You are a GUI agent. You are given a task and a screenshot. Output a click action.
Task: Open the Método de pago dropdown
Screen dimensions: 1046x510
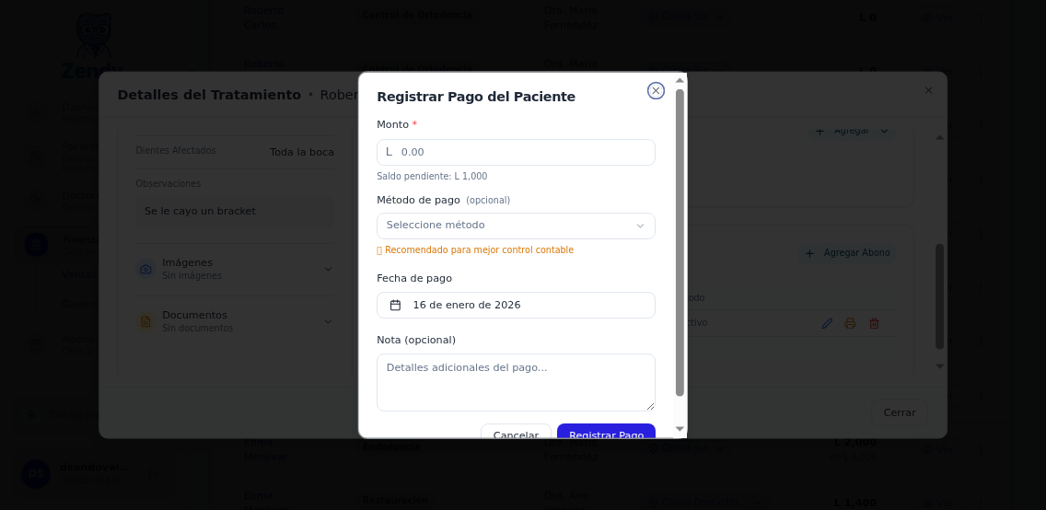pyautogui.click(x=516, y=226)
